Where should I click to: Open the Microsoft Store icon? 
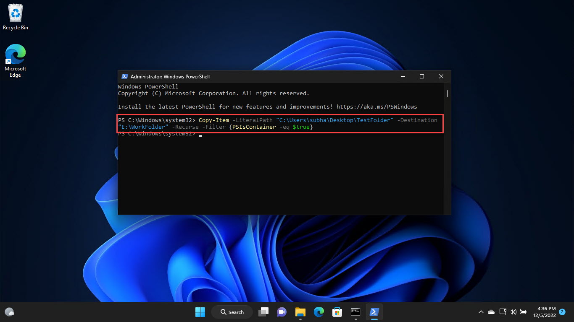tap(337, 312)
